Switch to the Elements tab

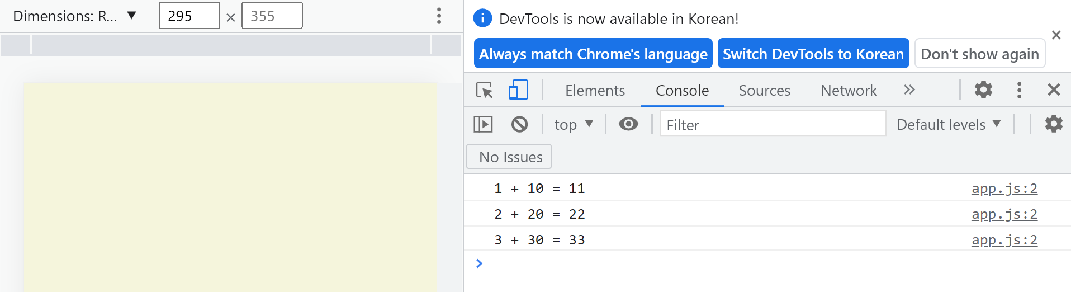coord(595,91)
